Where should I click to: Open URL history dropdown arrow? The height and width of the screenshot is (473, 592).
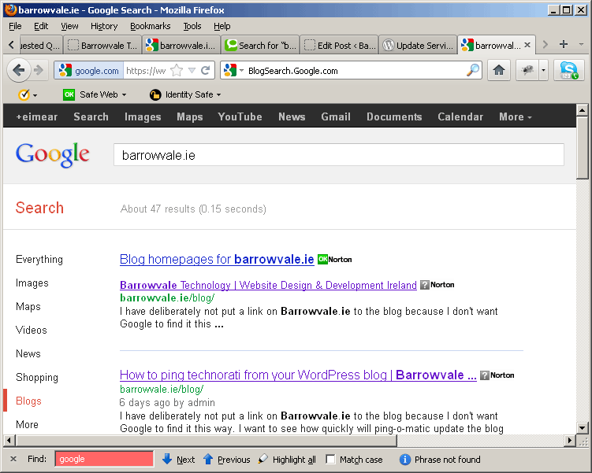[192, 71]
